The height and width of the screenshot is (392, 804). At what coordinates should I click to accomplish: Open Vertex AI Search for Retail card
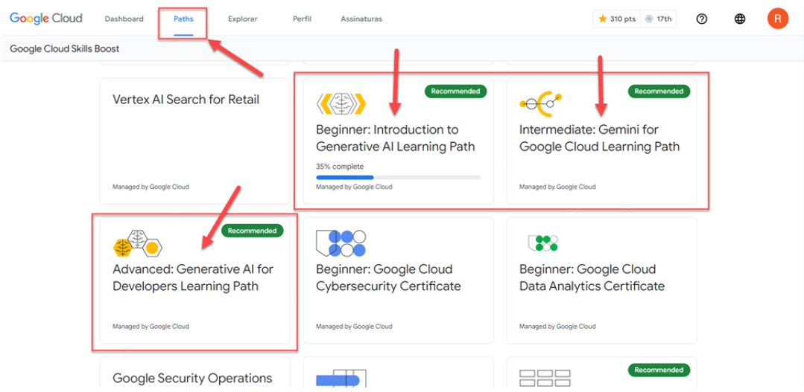(x=186, y=100)
